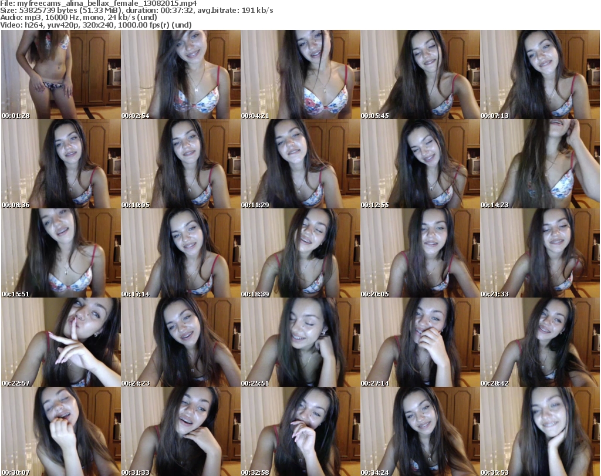Click the frame at 00:17:14
The image size is (601, 476).
pyautogui.click(x=181, y=253)
